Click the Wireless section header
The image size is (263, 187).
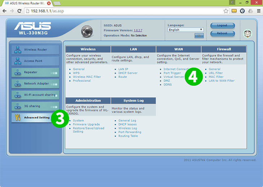pos(88,49)
